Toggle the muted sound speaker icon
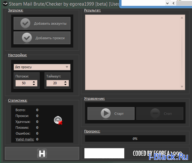The image size is (192, 163). pyautogui.click(x=58, y=120)
